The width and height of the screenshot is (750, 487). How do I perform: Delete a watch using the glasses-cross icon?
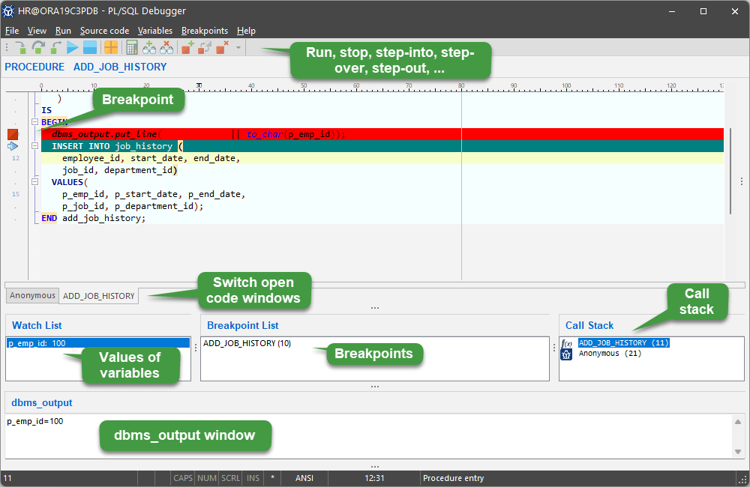coord(166,47)
